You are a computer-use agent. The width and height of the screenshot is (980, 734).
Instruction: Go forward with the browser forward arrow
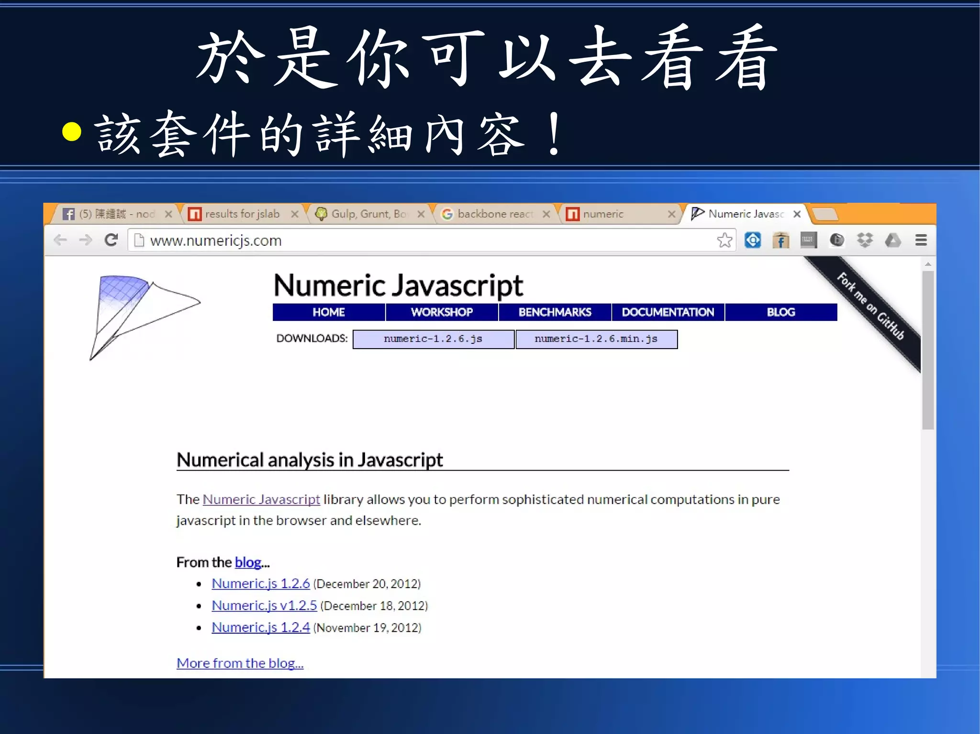pyautogui.click(x=86, y=240)
